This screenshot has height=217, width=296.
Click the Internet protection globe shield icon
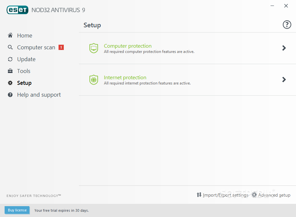[x=94, y=80]
